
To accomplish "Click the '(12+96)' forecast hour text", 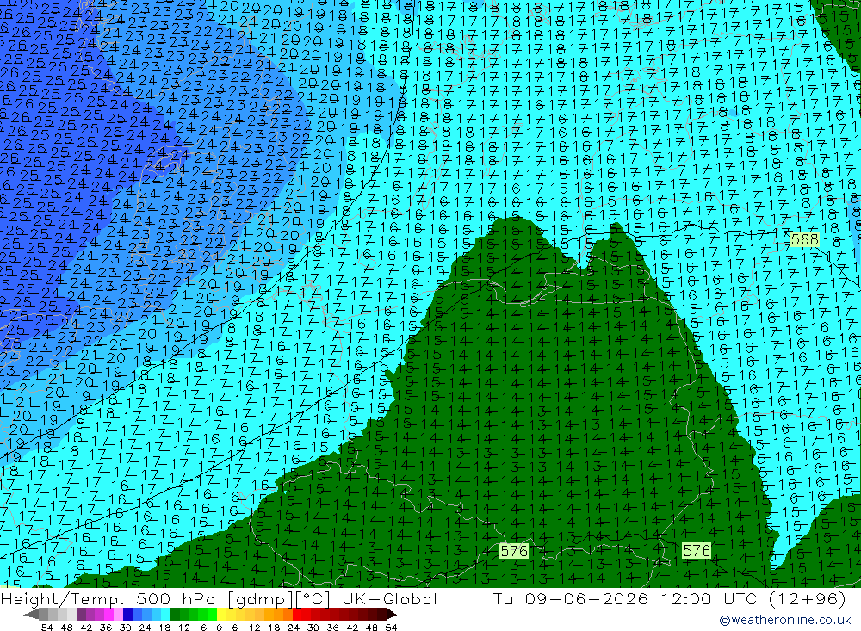I will [x=808, y=598].
